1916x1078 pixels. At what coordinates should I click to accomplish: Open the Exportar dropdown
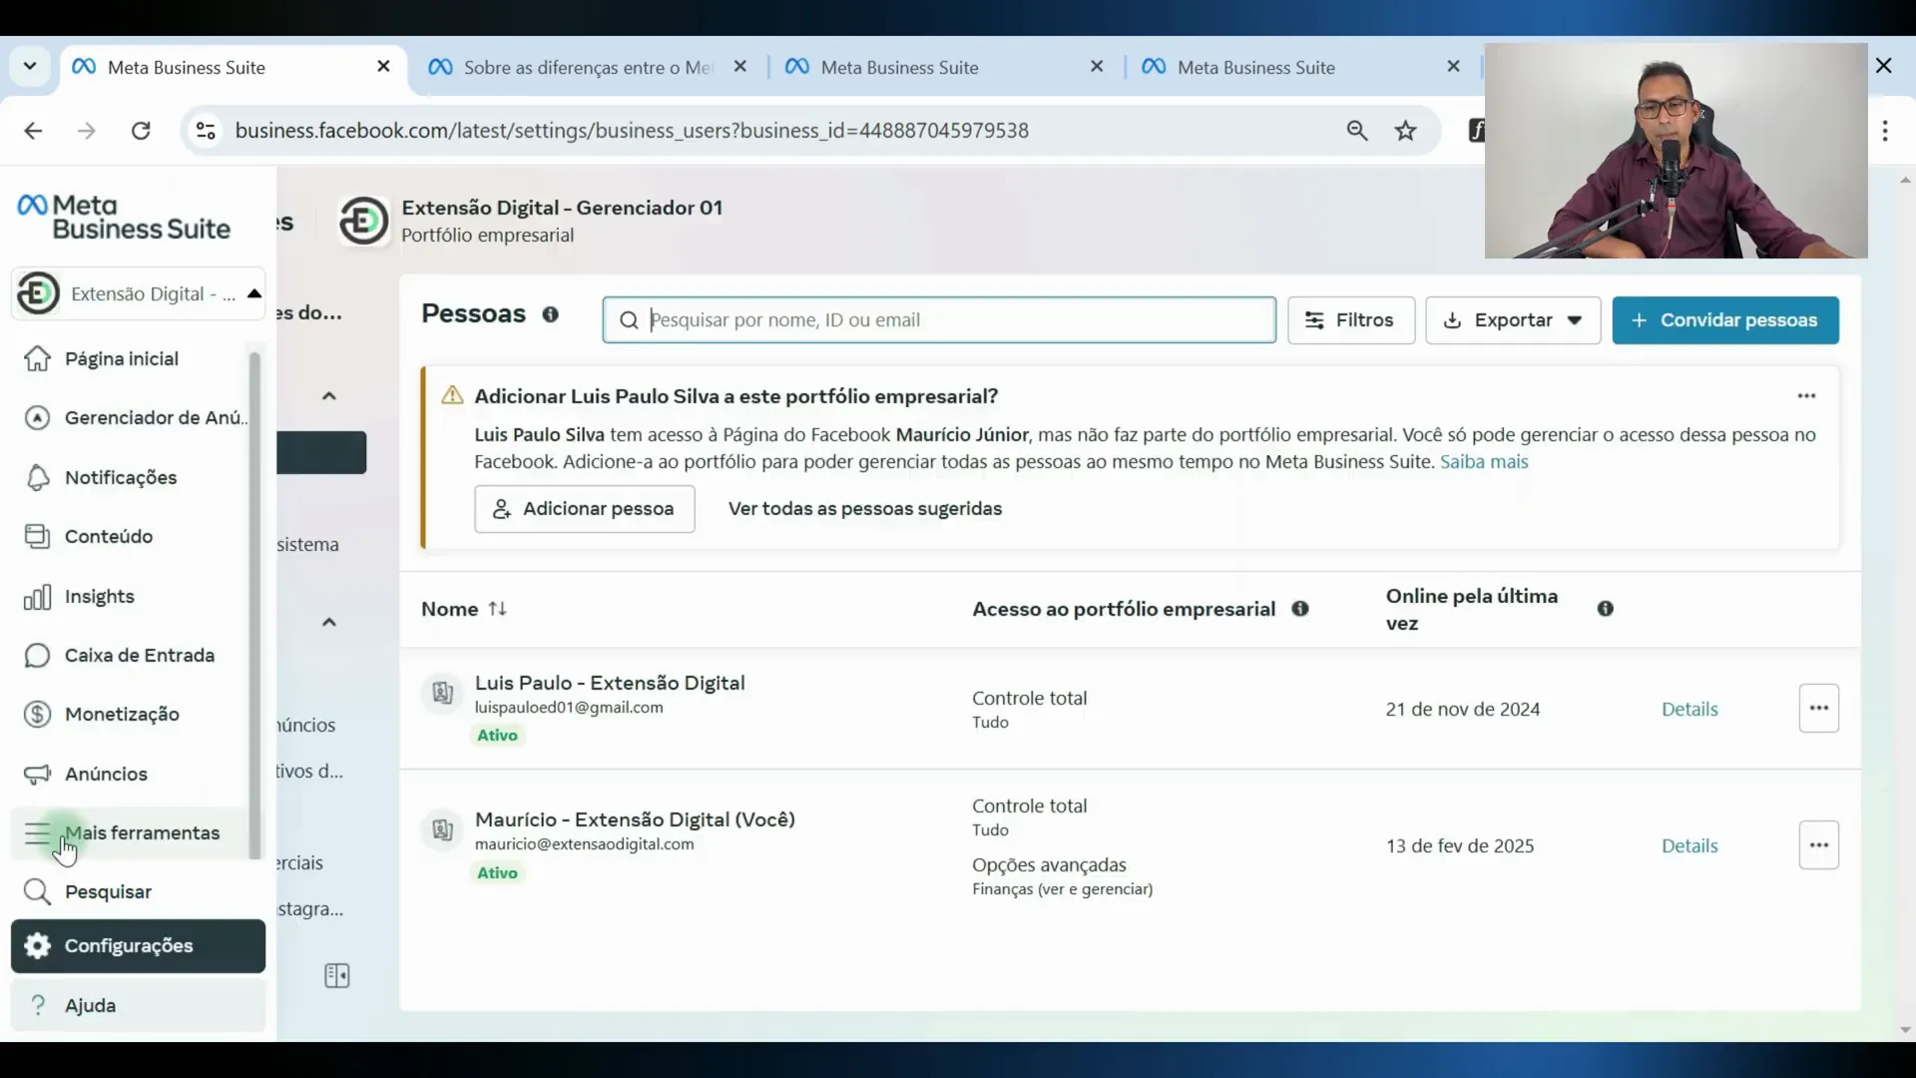point(1513,320)
